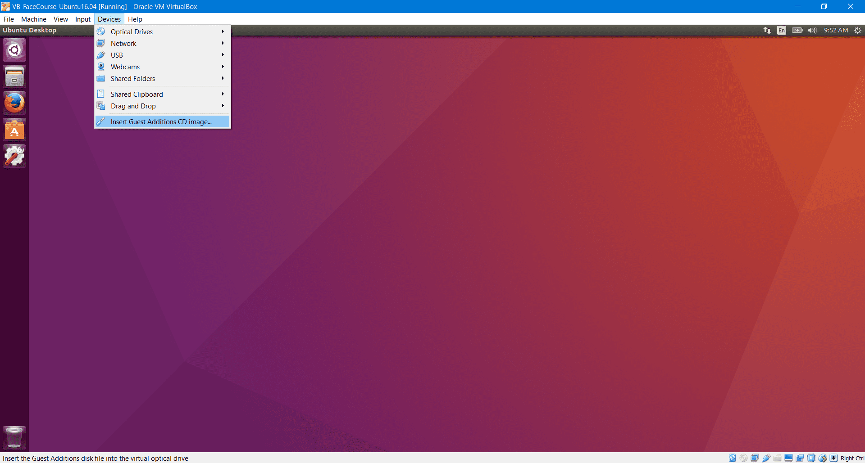Click the webcam icon in the Devices menu

[101, 67]
